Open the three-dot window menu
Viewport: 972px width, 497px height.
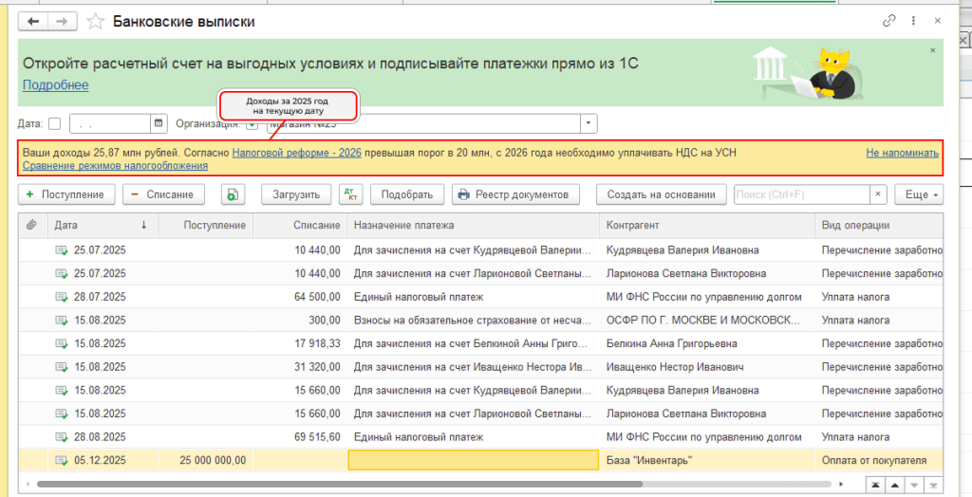(914, 21)
